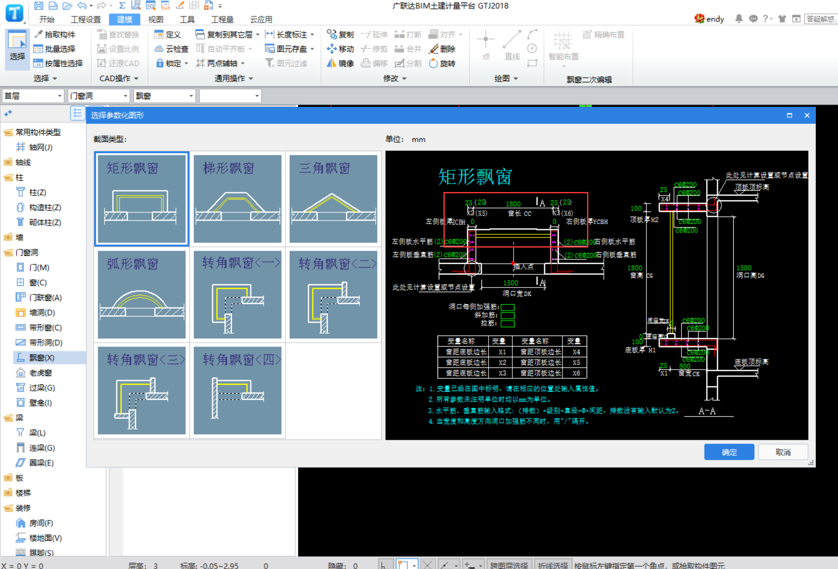
Task: Open the 门窗洞 category dropdown
Action: (99, 96)
